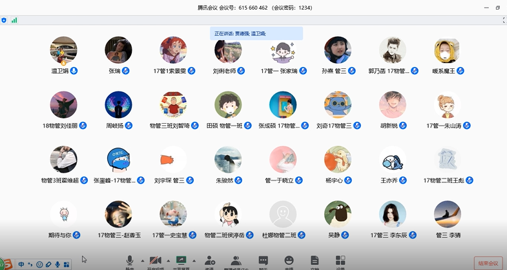Open the chat panel icon

coord(264,260)
